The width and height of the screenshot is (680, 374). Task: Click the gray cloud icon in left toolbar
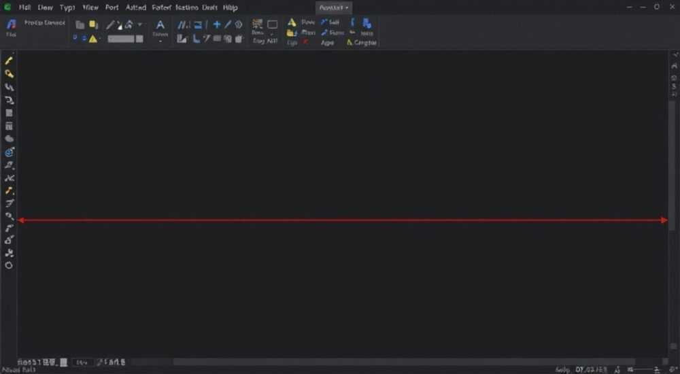pos(9,139)
